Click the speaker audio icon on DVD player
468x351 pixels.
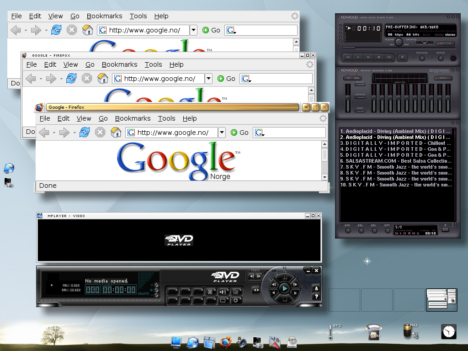(x=223, y=292)
